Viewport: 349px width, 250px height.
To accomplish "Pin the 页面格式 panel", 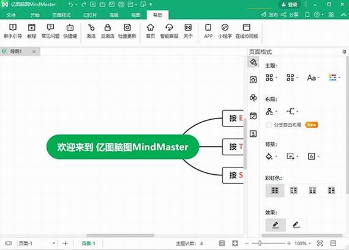I will pyautogui.click(x=344, y=52).
